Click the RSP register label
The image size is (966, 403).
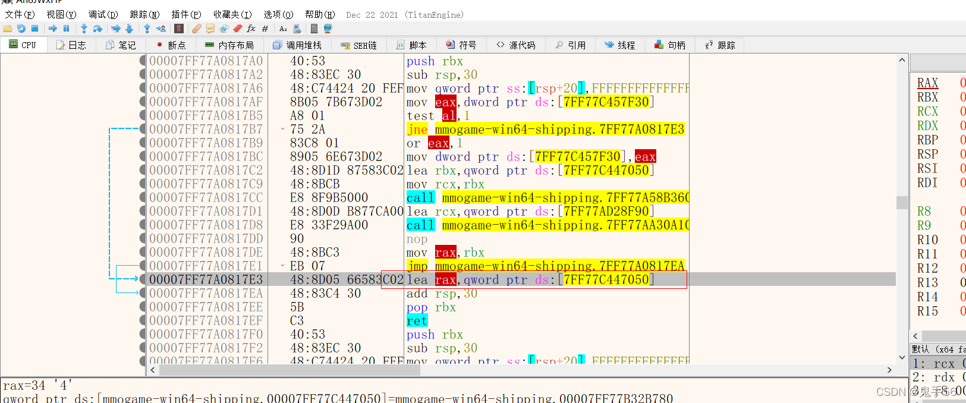[x=927, y=154]
